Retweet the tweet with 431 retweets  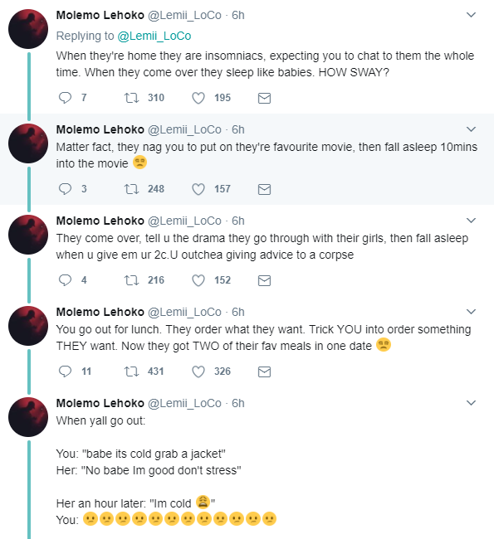pos(131,371)
